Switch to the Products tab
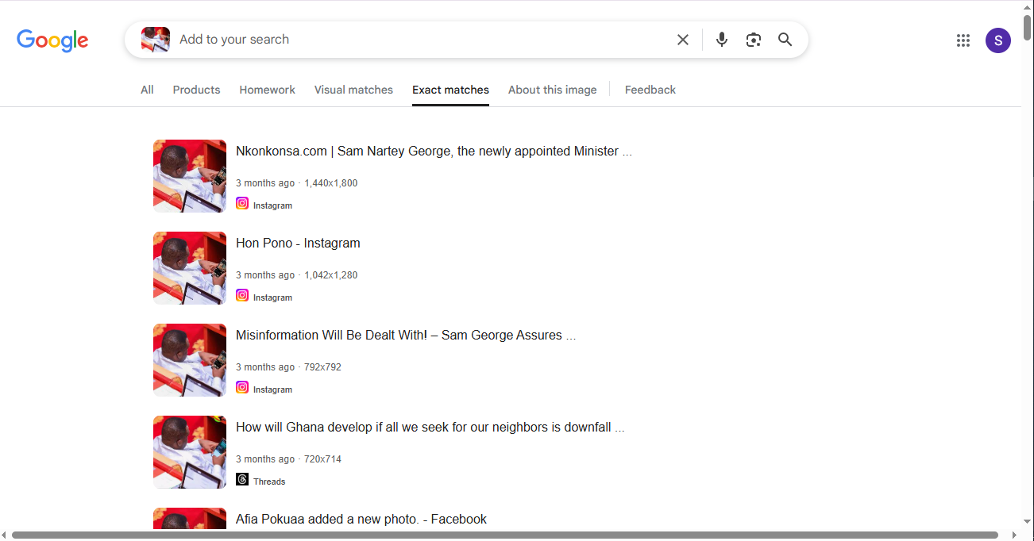The height and width of the screenshot is (541, 1034). pos(196,90)
